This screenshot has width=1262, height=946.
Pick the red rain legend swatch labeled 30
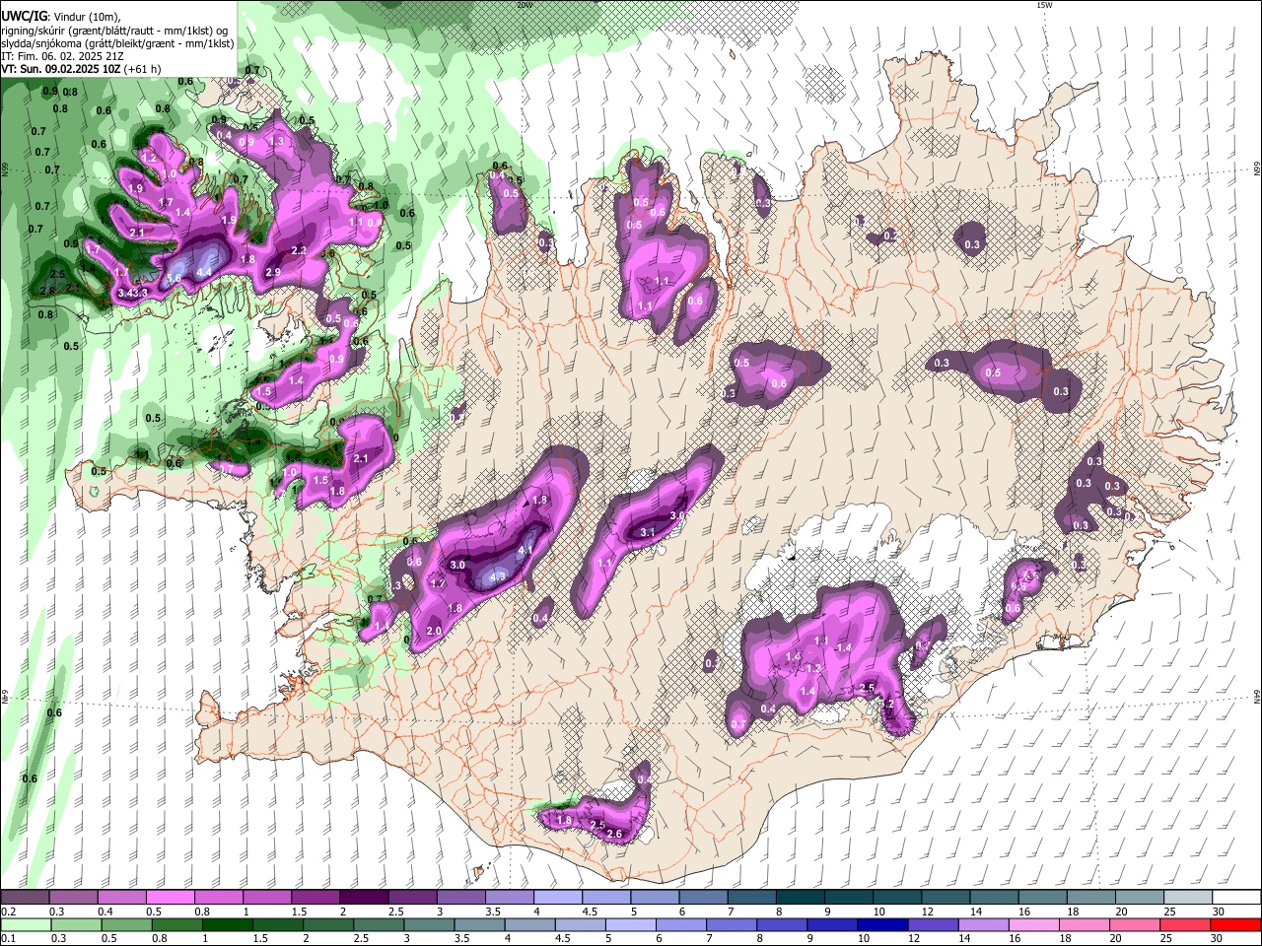(1235, 924)
